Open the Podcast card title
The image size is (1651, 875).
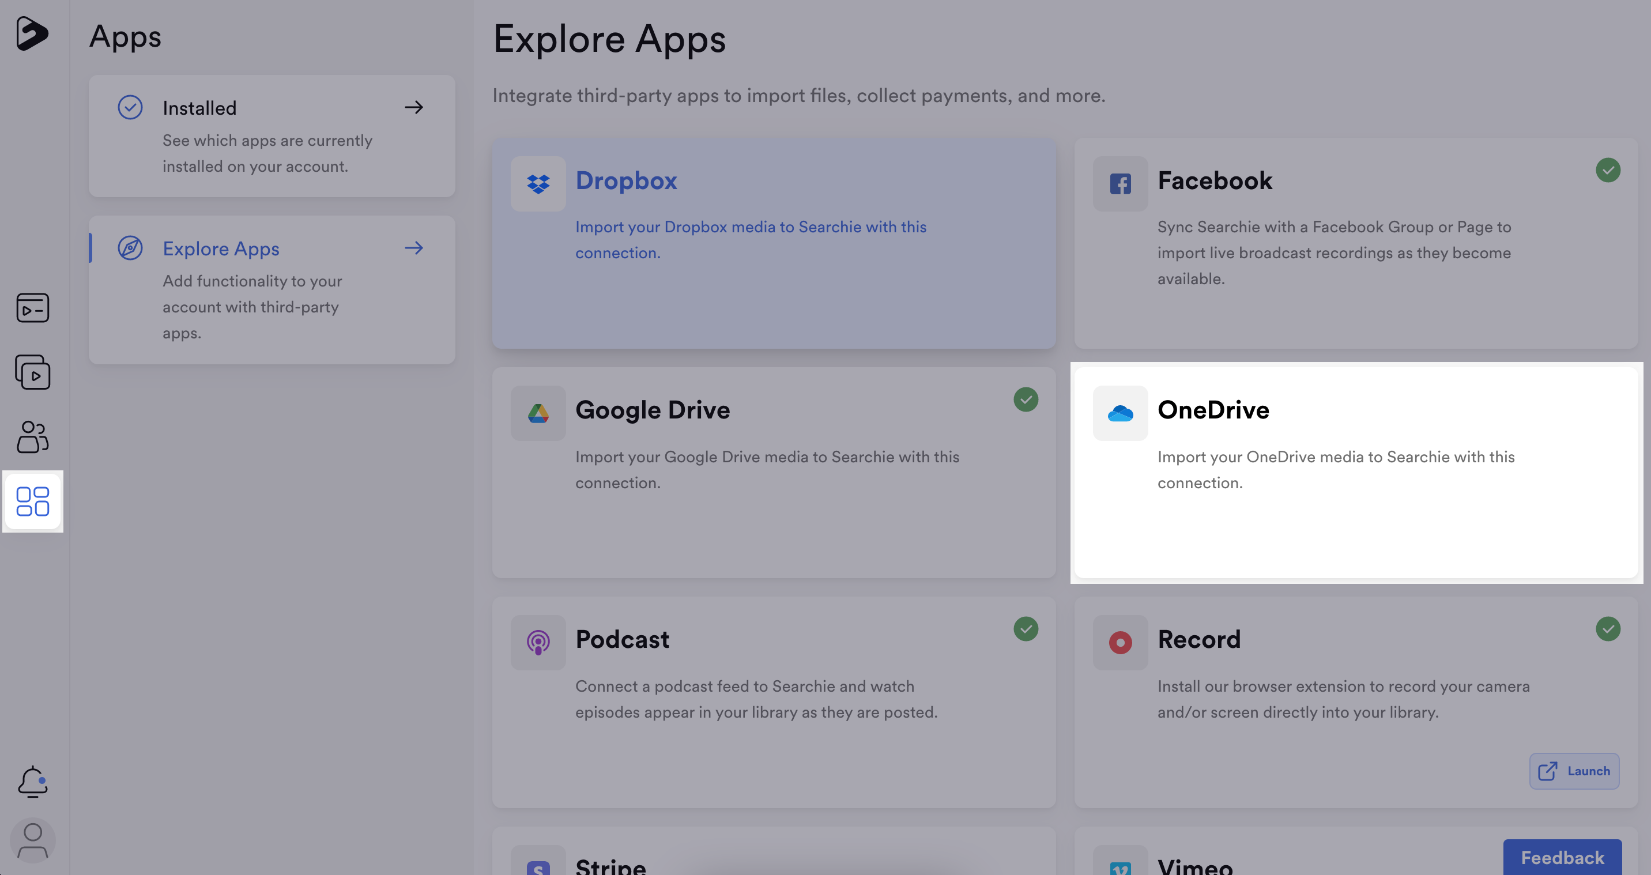pos(623,640)
